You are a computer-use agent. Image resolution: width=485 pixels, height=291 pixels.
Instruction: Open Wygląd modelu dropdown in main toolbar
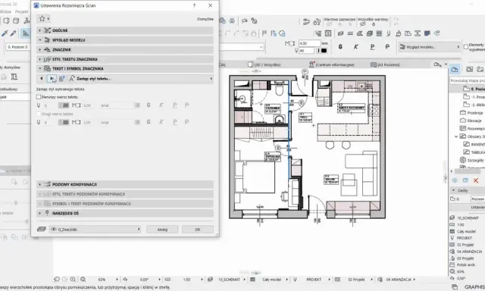[x=430, y=47]
